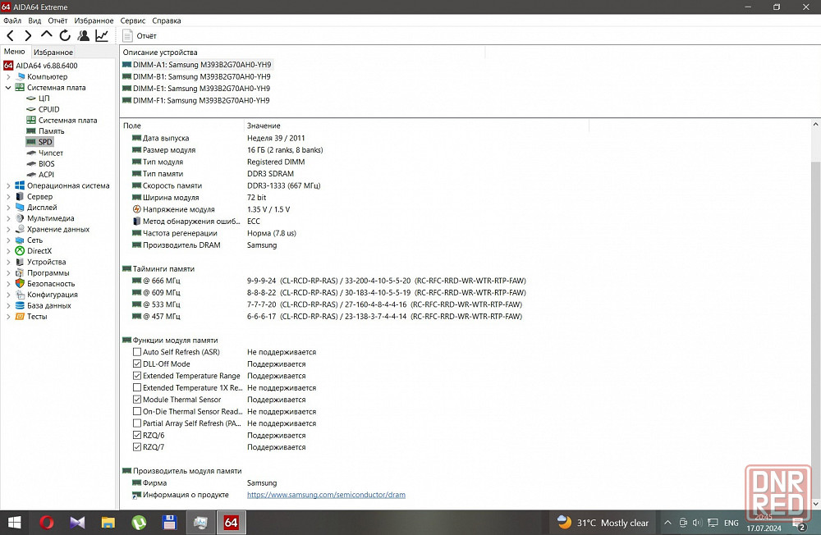Image resolution: width=821 pixels, height=535 pixels.
Task: Select SPD tree item
Action: [x=45, y=142]
